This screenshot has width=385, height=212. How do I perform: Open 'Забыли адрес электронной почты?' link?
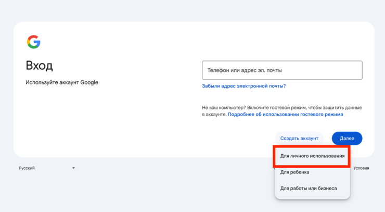tap(243, 86)
